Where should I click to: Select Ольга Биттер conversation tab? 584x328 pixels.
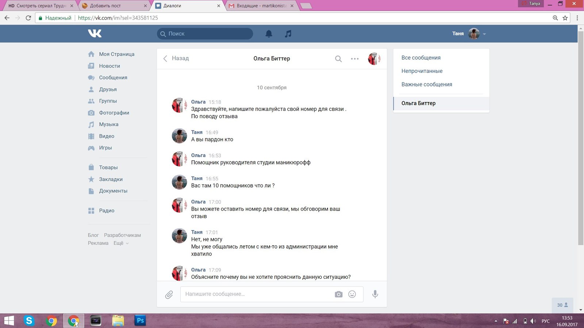pos(441,103)
